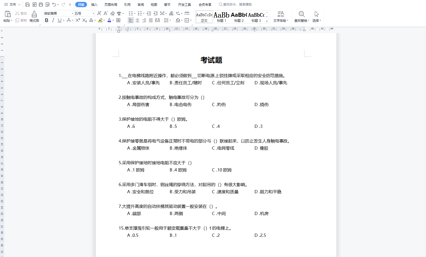Expand the customize quick access toolbar arrow
This screenshot has width=426, height=257.
click(x=70, y=5)
